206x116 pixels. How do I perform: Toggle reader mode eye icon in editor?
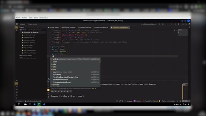[174, 30]
